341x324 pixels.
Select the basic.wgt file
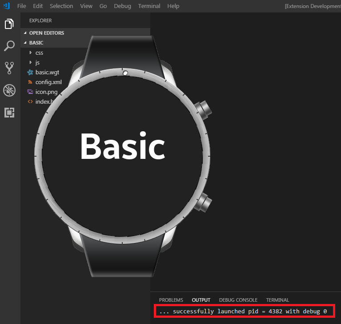point(47,73)
